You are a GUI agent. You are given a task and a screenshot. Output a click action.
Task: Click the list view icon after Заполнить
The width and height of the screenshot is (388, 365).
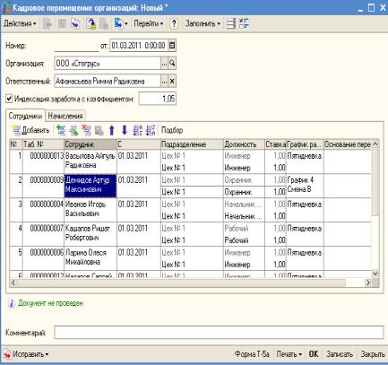point(231,23)
